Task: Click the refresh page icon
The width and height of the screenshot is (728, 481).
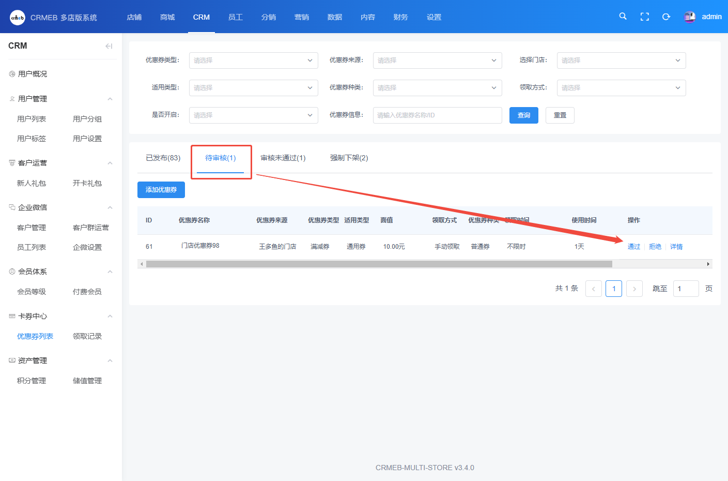Action: 666,17
